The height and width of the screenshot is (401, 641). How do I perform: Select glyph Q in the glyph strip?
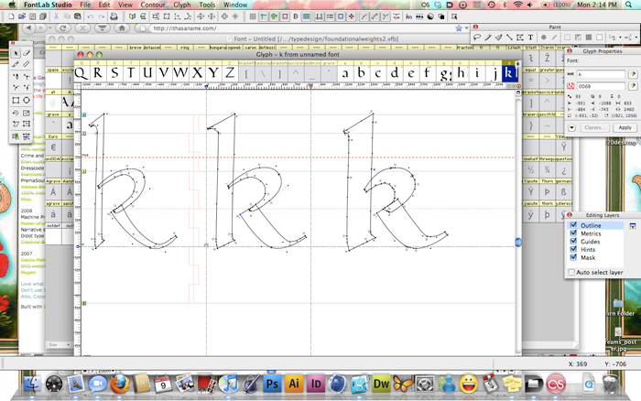pyautogui.click(x=81, y=73)
